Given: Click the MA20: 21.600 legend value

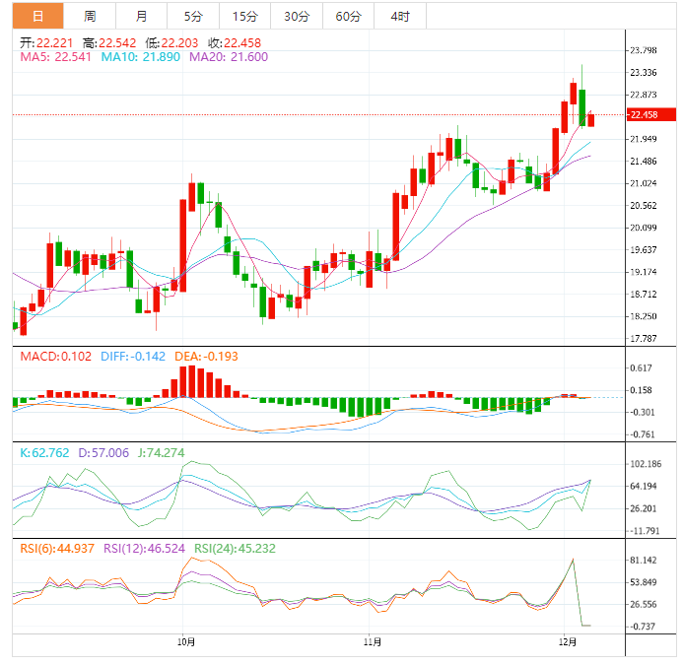Looking at the screenshot, I should [229, 57].
